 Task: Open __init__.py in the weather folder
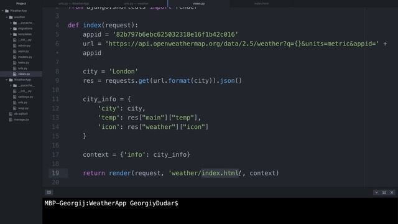[x=25, y=40]
